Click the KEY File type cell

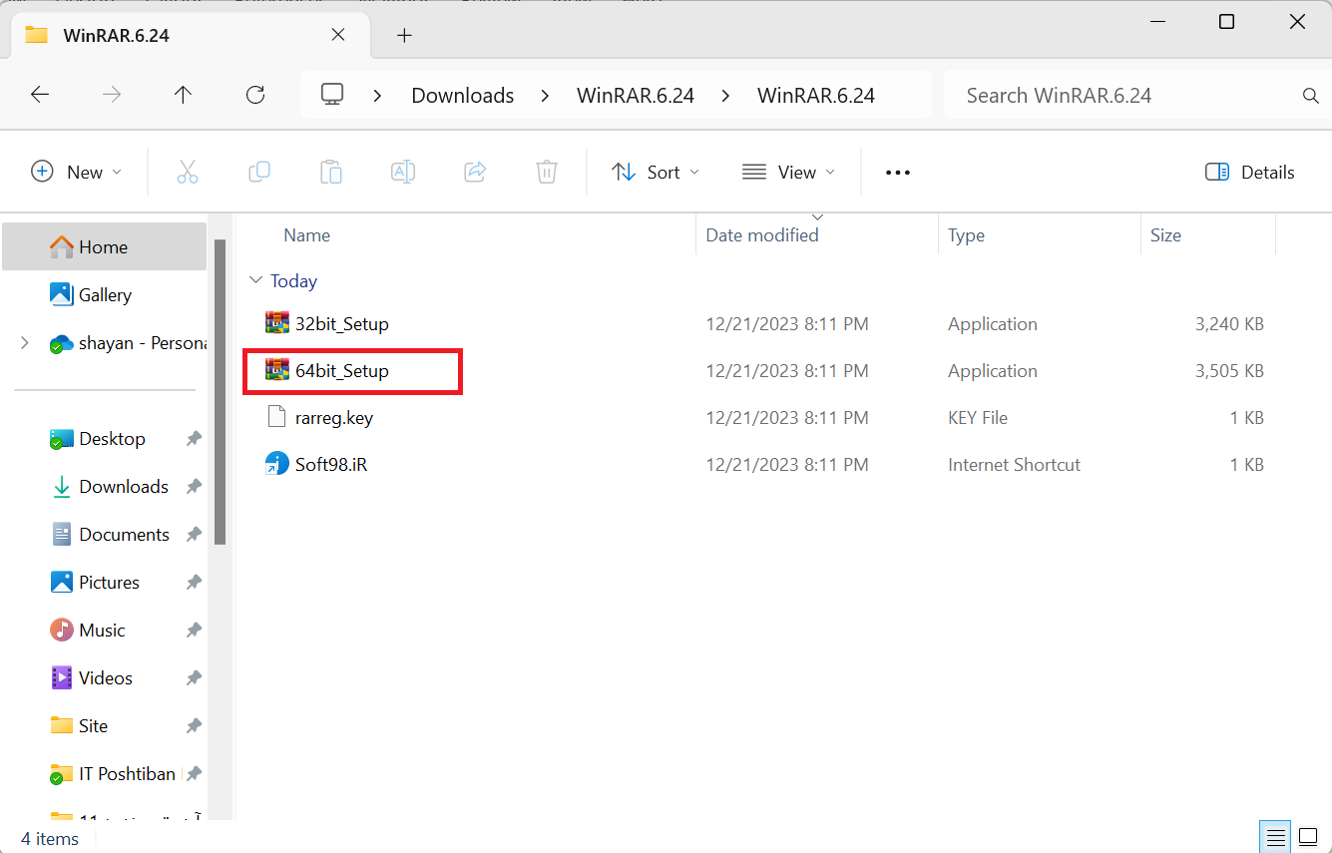(x=978, y=418)
